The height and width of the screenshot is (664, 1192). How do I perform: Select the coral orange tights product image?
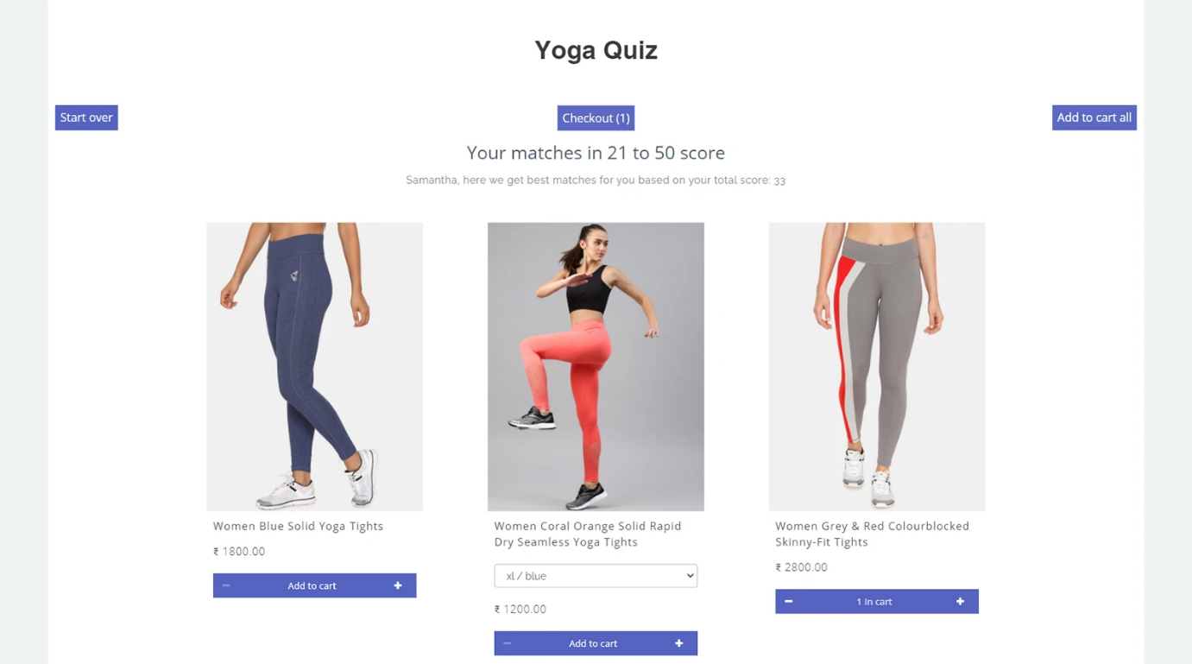(596, 367)
